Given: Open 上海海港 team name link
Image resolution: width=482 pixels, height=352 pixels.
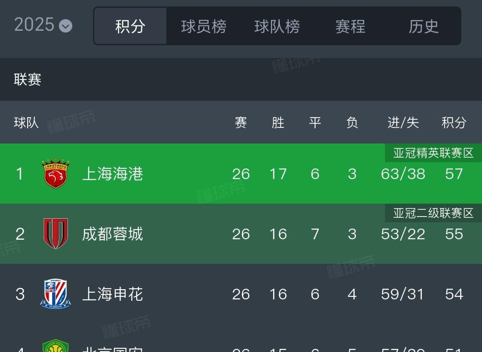Looking at the screenshot, I should click(112, 174).
